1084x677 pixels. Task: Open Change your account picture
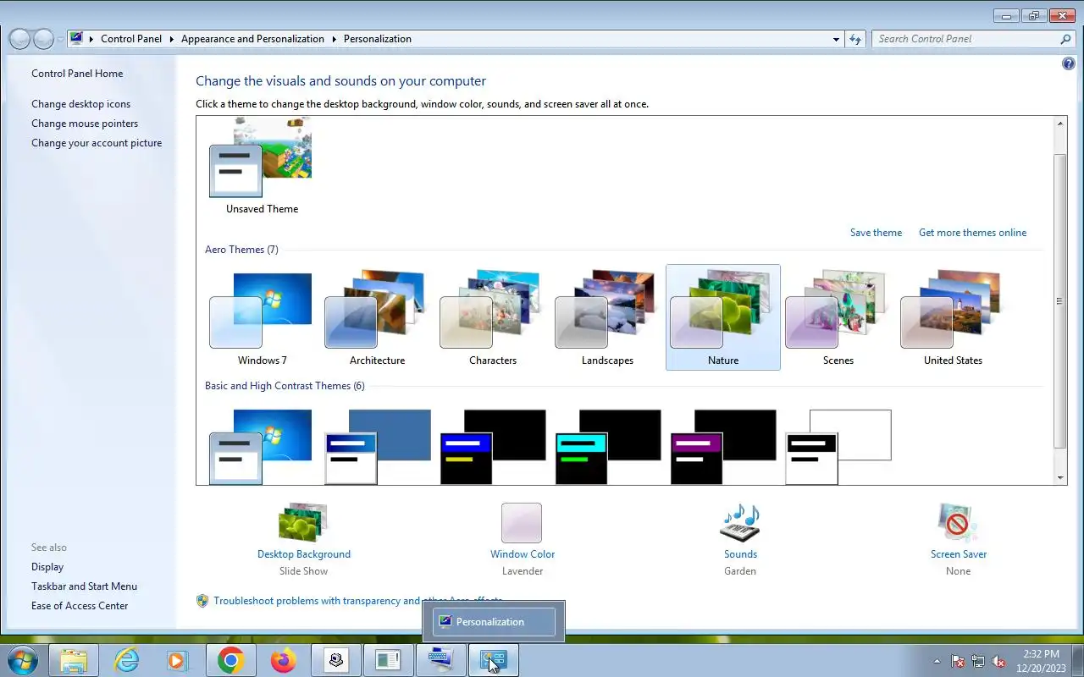[x=97, y=143]
